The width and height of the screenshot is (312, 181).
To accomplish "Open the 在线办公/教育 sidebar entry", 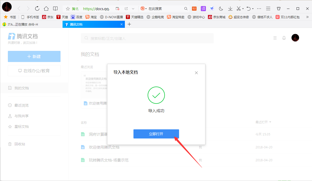I will pos(34,71).
